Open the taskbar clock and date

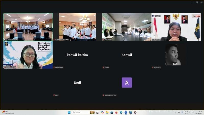pos(200,112)
